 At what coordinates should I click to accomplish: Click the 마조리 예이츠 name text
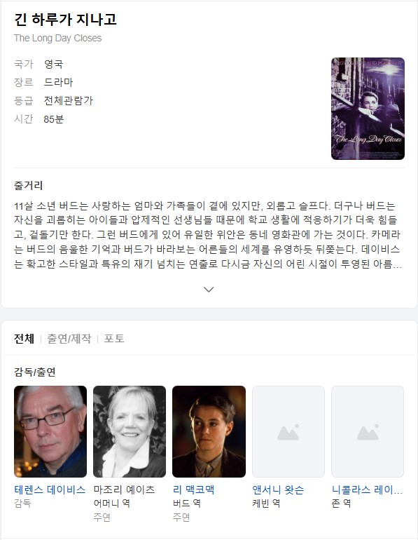coord(124,490)
